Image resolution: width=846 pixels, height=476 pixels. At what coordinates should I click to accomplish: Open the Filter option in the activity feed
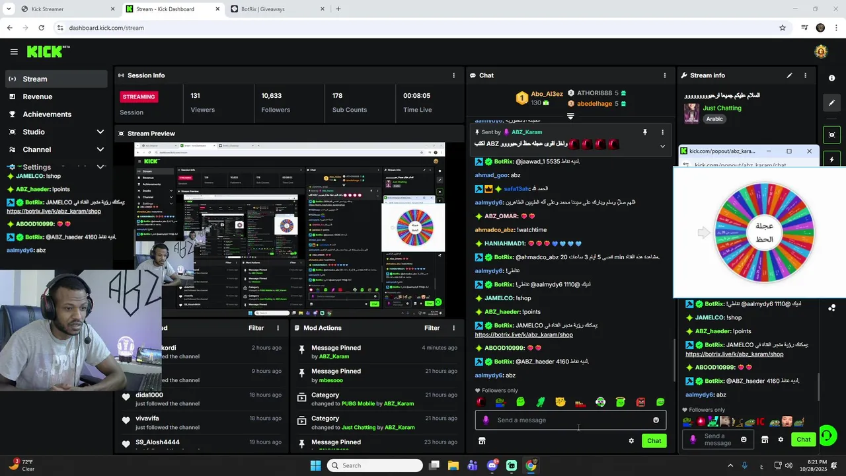(256, 328)
